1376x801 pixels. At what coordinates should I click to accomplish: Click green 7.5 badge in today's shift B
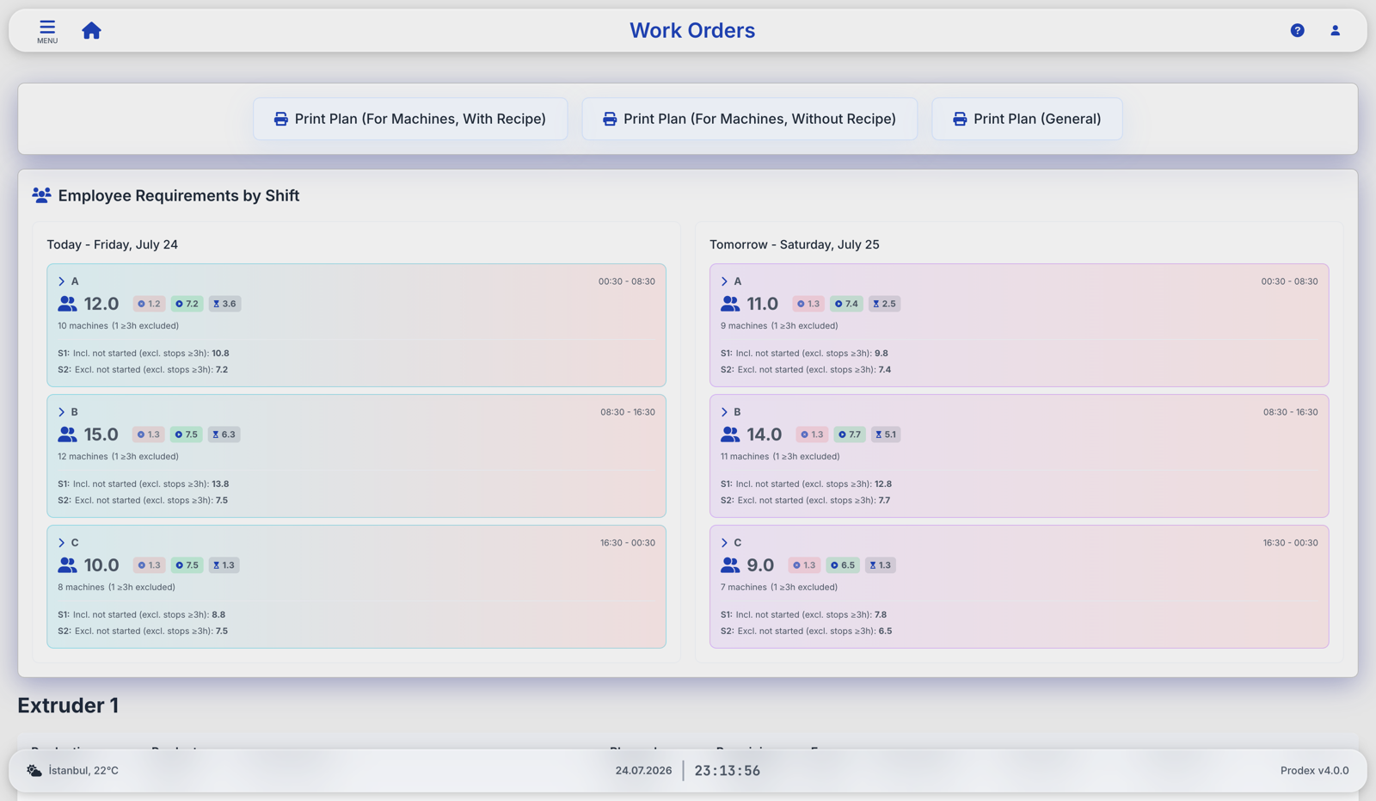tap(187, 434)
